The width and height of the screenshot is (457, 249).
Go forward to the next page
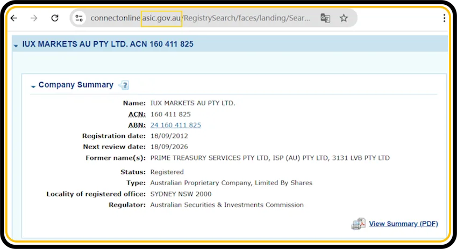[34, 18]
